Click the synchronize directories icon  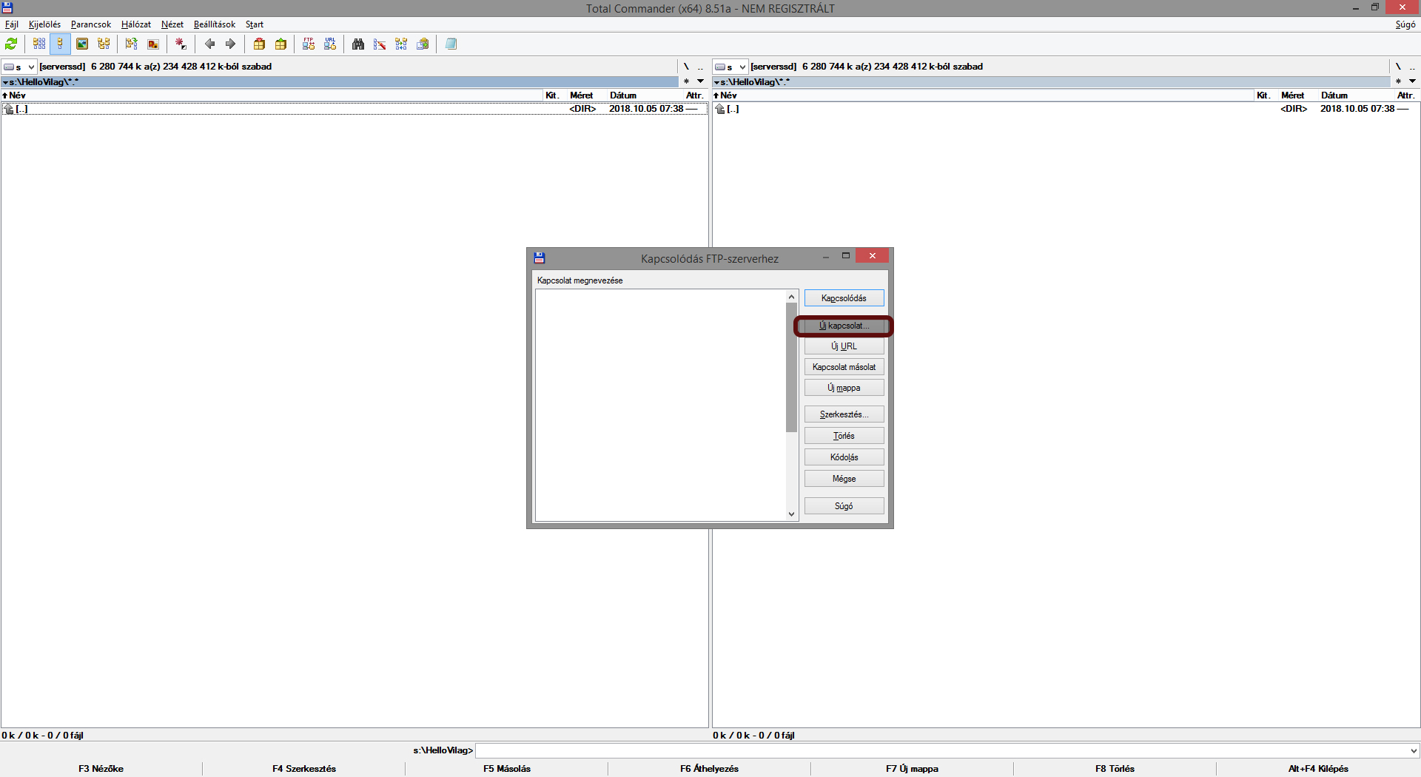click(401, 44)
